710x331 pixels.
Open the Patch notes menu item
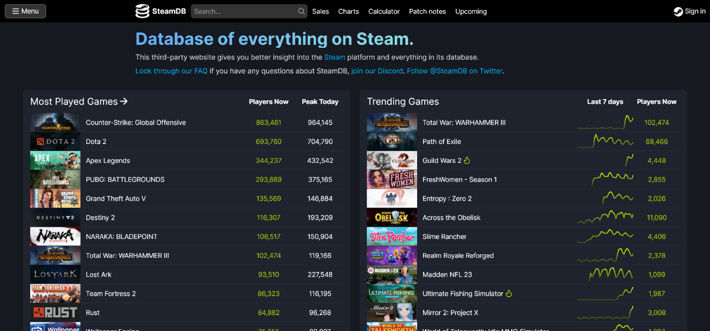click(x=427, y=11)
